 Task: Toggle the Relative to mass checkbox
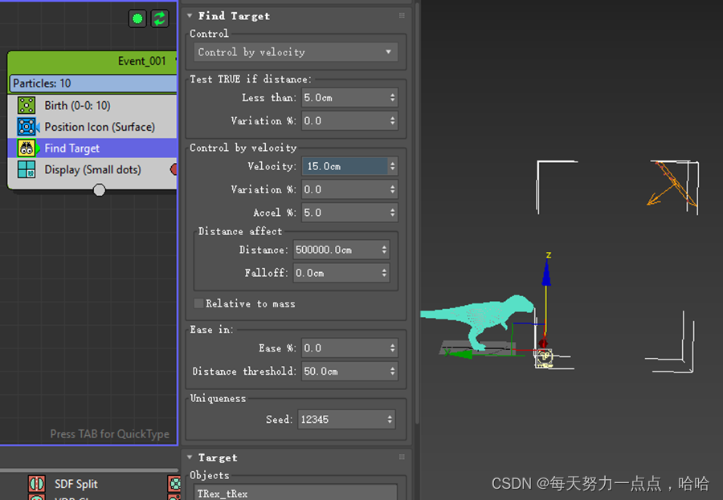coord(198,303)
